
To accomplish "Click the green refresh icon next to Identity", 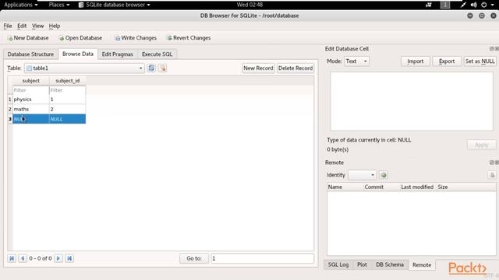I will 384,175.
